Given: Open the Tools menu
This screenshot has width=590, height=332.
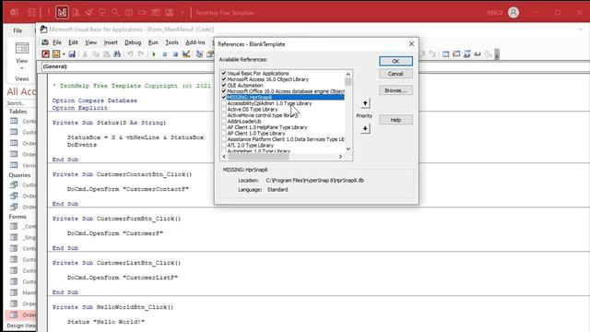Looking at the screenshot, I should [171, 42].
